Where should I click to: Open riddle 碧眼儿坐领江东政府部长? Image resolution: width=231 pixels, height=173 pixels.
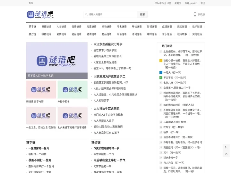coord(107,56)
